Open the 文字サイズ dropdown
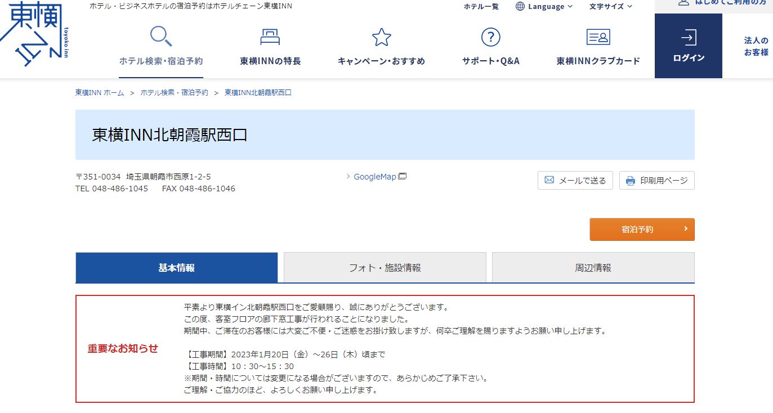Image resolution: width=773 pixels, height=413 pixels. click(x=611, y=6)
